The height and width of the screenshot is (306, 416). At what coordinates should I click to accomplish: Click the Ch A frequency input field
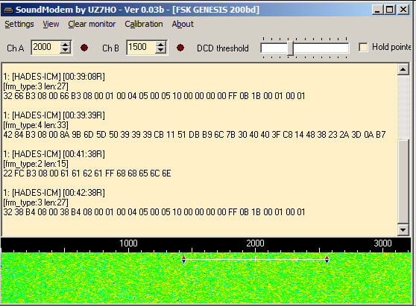click(45, 48)
